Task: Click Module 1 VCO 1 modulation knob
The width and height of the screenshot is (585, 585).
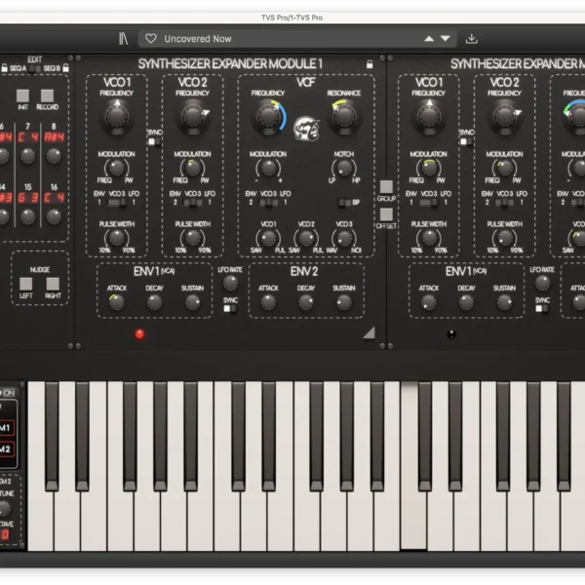Action: coord(117,169)
